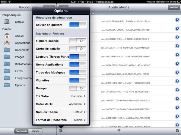
Task: Open the Disque device icon
Action: [7, 22]
